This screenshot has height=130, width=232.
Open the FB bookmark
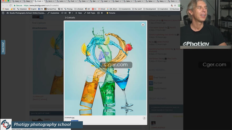click(40, 9)
